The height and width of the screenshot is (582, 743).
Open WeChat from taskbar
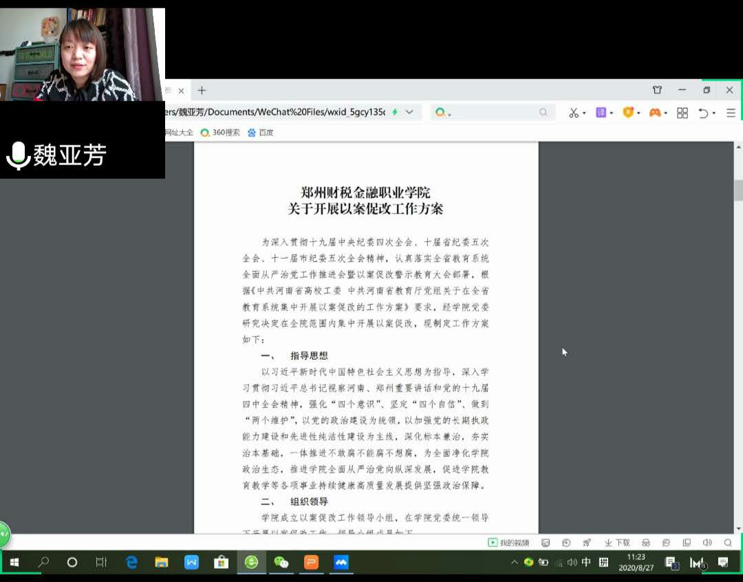281,563
